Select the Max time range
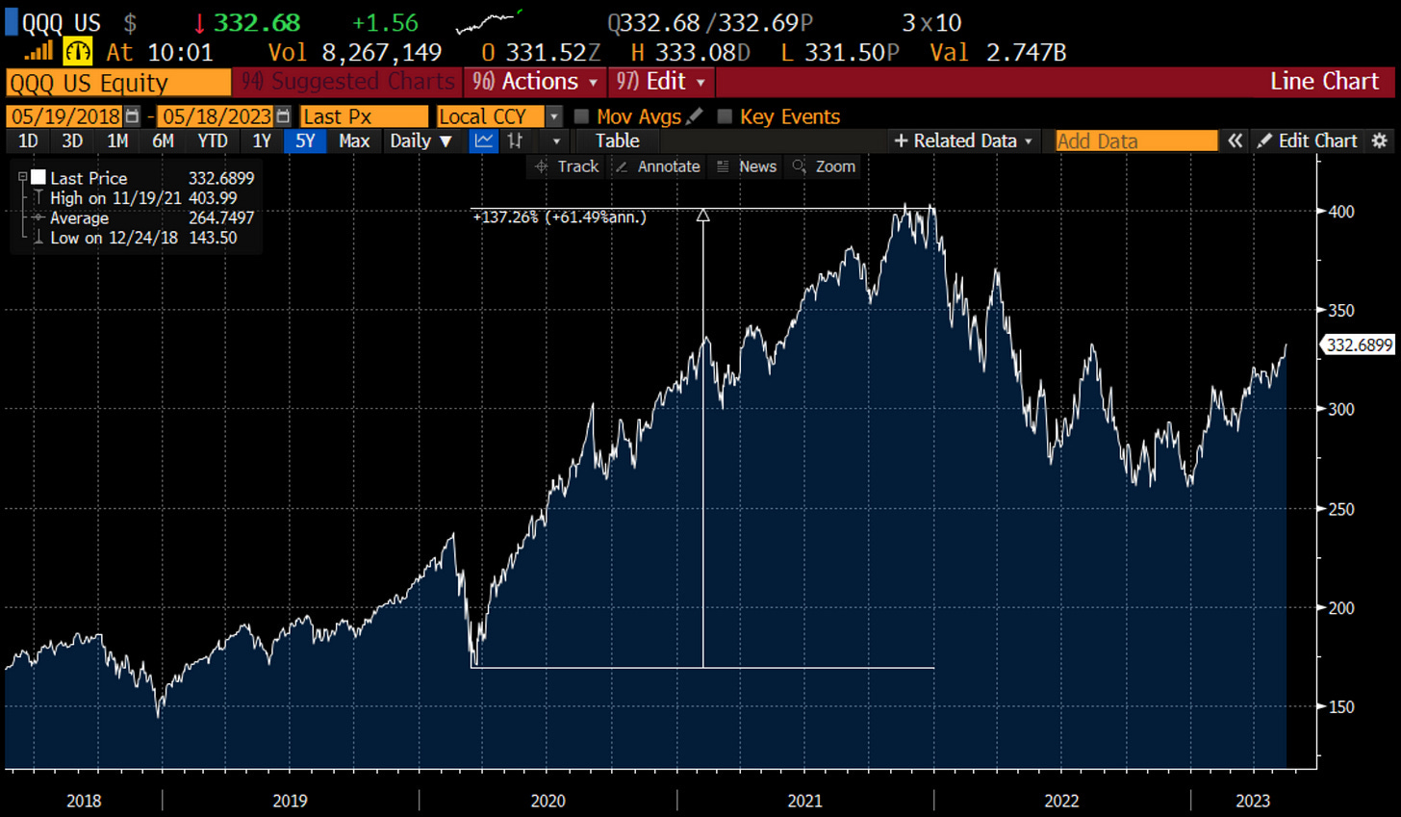Screen dimensions: 1401x817 [354, 140]
